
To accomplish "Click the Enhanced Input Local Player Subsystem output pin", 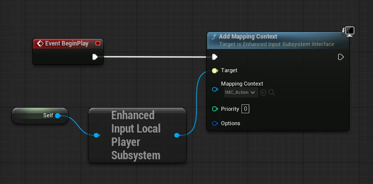I will pos(177,135).
